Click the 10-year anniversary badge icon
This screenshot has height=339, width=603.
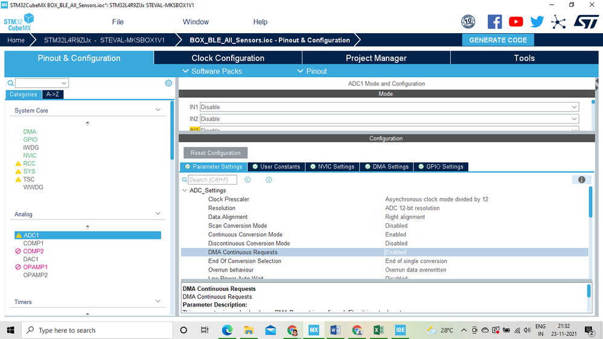tap(468, 22)
